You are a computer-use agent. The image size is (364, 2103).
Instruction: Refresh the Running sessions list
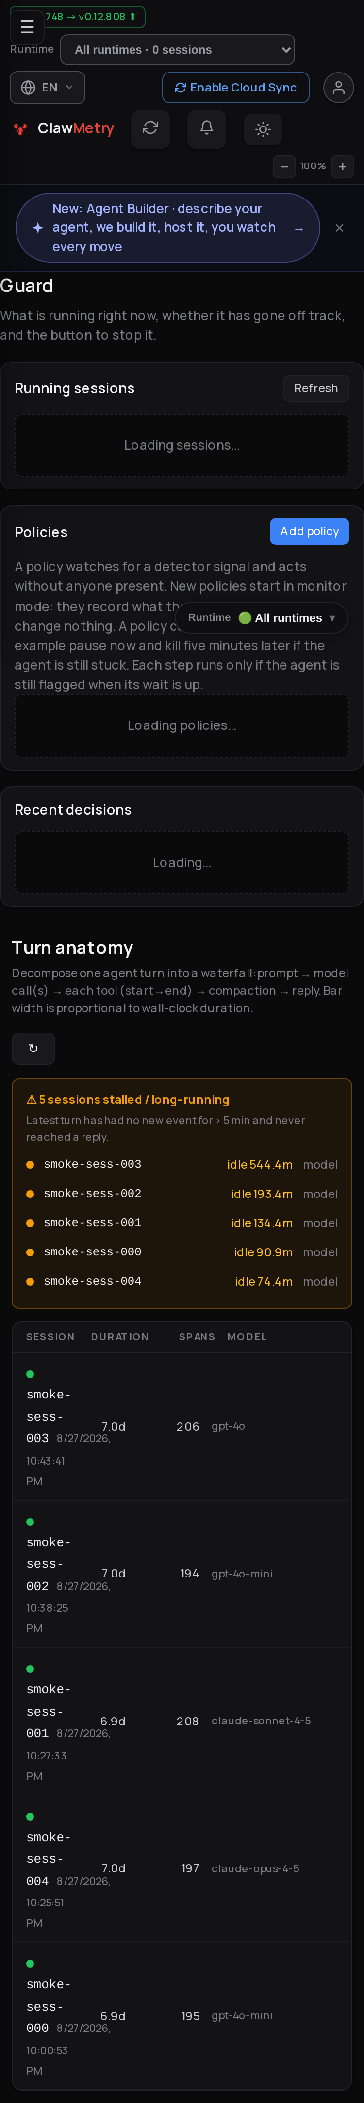(x=316, y=389)
